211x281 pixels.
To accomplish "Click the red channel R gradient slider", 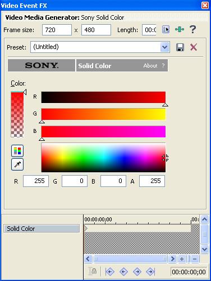I will coord(103,97).
